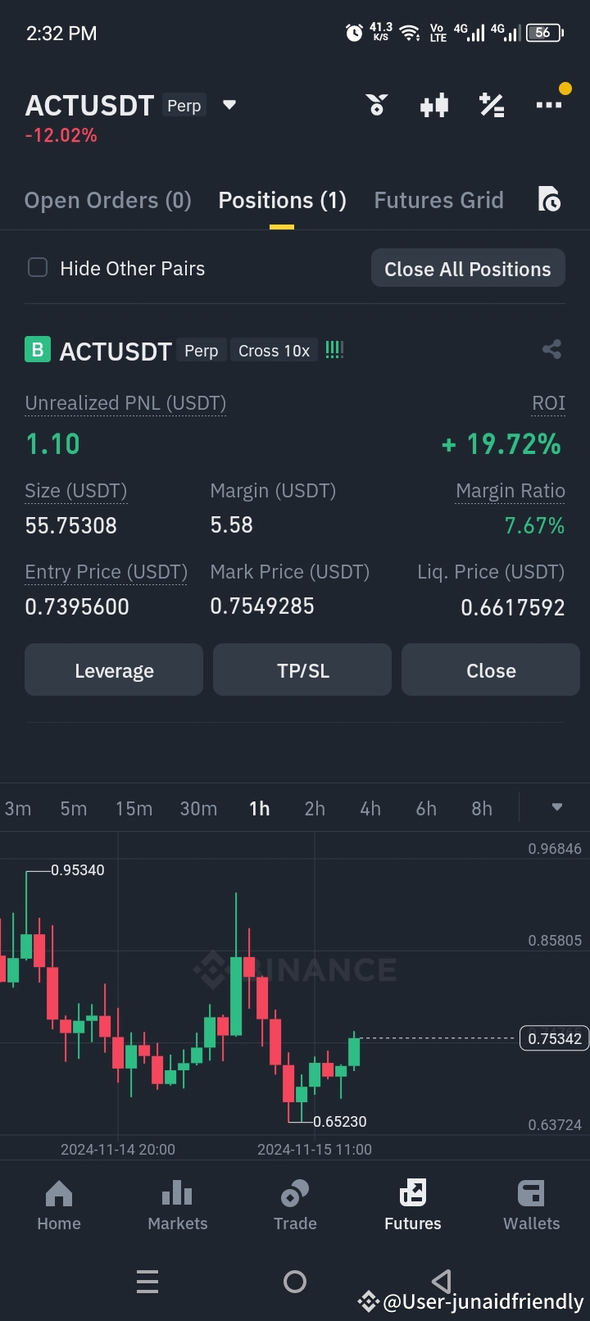
Task: Go to the Home tab
Action: (59, 1205)
